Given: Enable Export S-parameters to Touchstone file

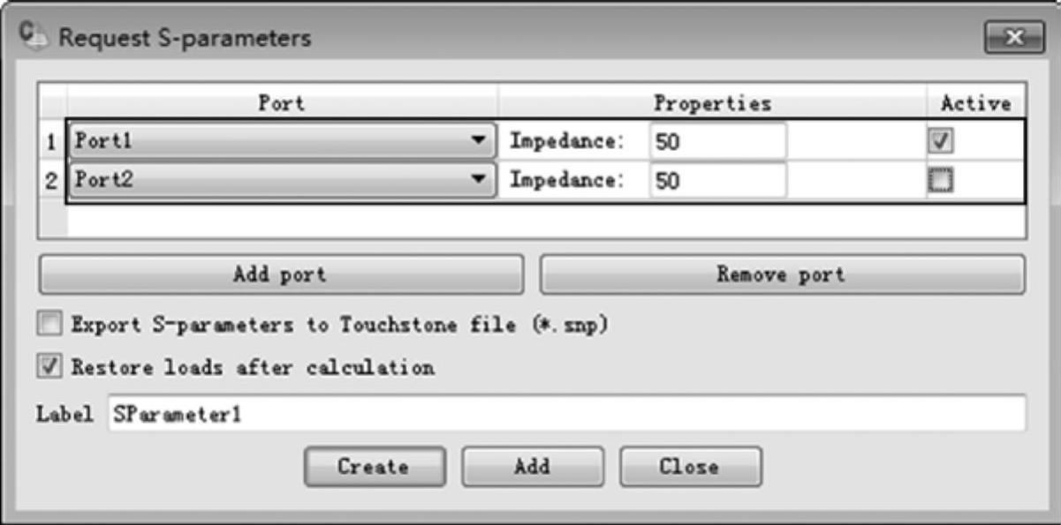Looking at the screenshot, I should click(53, 324).
